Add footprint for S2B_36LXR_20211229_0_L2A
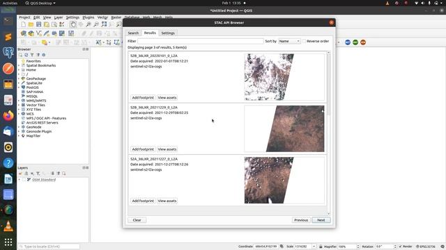This screenshot has width=446, height=250. tap(143, 149)
